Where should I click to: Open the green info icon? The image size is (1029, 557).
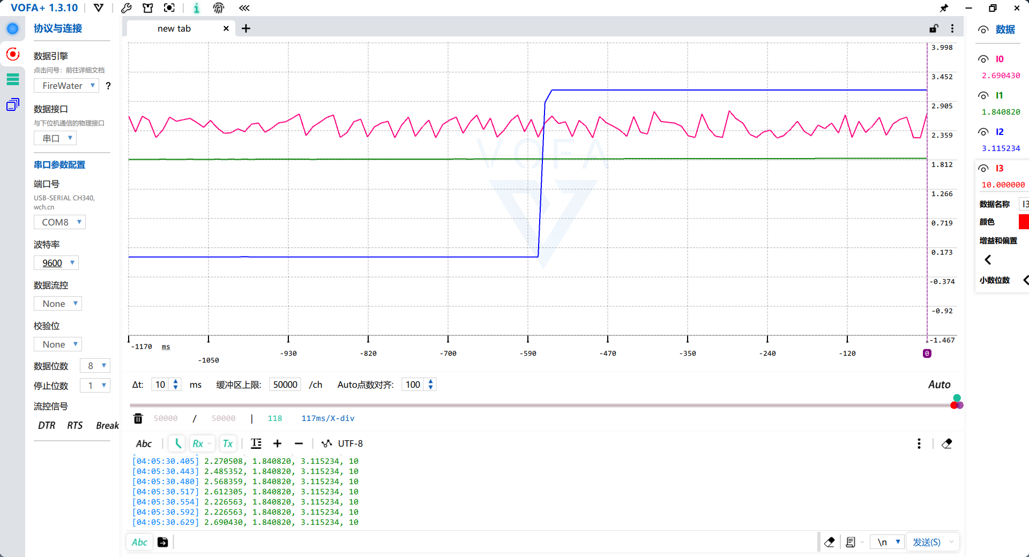[x=196, y=7]
